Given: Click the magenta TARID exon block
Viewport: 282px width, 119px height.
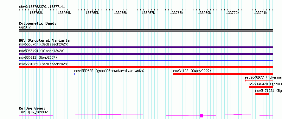Looking at the screenshot, I should 202,116.
